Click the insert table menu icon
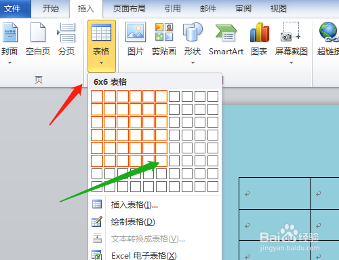Image resolution: width=339 pixels, height=260 pixels. pyautogui.click(x=97, y=204)
